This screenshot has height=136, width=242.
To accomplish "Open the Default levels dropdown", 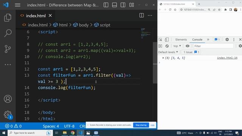I will click(x=168, y=52).
